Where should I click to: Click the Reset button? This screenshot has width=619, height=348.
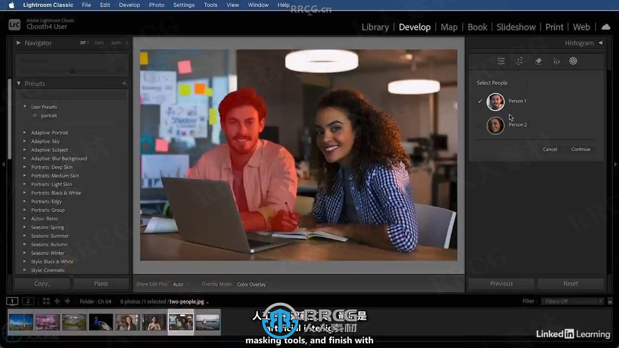[571, 284]
